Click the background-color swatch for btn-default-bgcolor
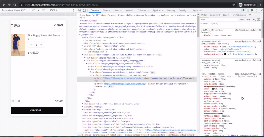Viewport: 264px width, 137px height. pyautogui.click(x=225, y=54)
